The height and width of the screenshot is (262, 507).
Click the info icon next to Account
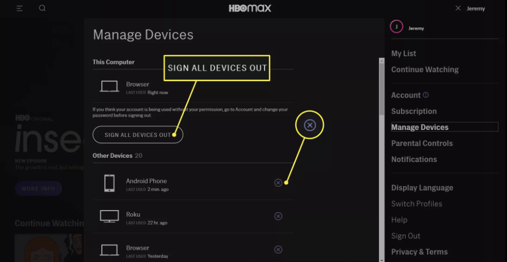(x=426, y=95)
